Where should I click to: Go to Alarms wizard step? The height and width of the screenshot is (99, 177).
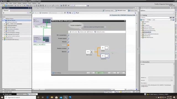click(x=66, y=42)
